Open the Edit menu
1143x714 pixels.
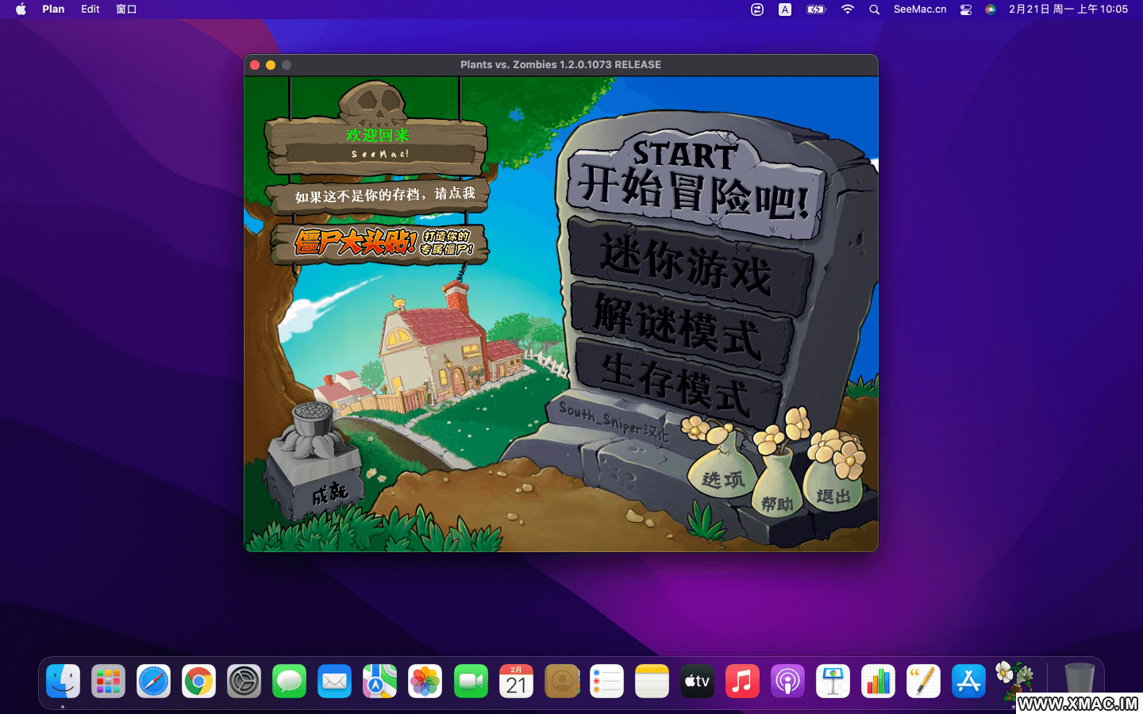tap(90, 10)
